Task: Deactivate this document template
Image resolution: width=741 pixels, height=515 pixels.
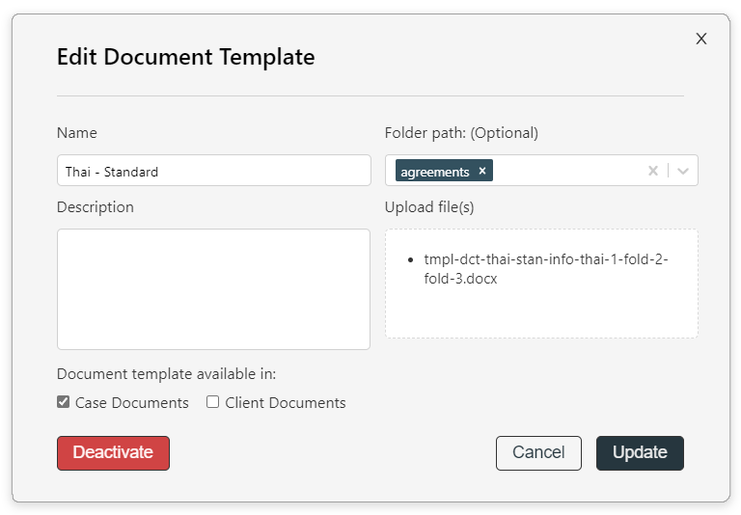Action: point(113,452)
